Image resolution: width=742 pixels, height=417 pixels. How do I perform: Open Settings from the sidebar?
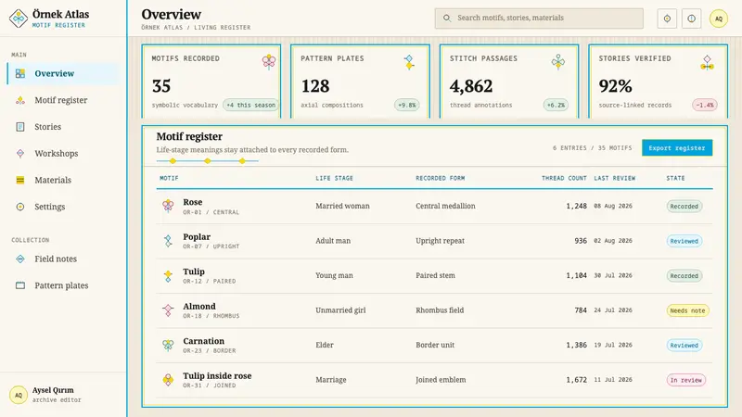pos(63,207)
